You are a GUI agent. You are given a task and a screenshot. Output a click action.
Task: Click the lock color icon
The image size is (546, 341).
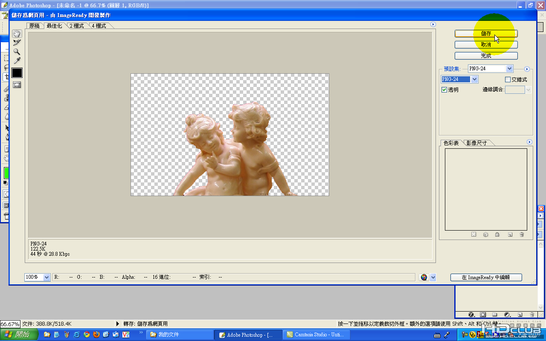(x=497, y=234)
